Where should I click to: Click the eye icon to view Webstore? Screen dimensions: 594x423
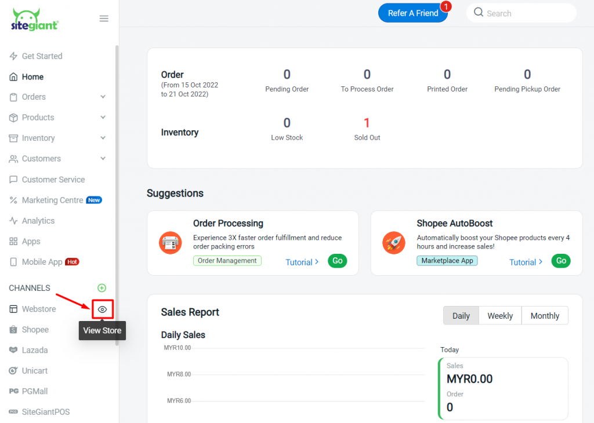point(103,309)
